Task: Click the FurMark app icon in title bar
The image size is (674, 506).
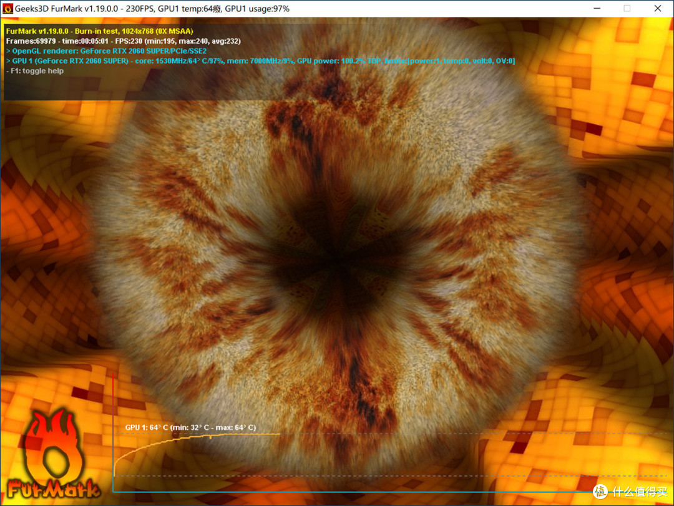Action: tap(7, 9)
